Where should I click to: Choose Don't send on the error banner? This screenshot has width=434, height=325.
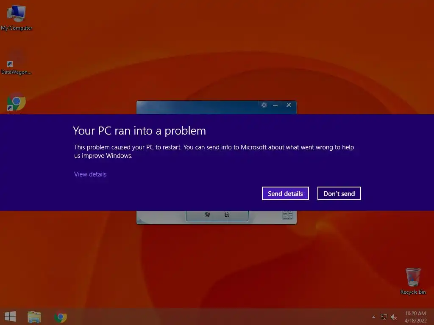pyautogui.click(x=339, y=193)
